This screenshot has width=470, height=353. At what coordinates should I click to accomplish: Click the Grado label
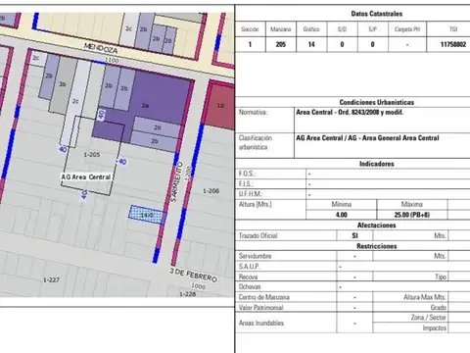click(439, 308)
